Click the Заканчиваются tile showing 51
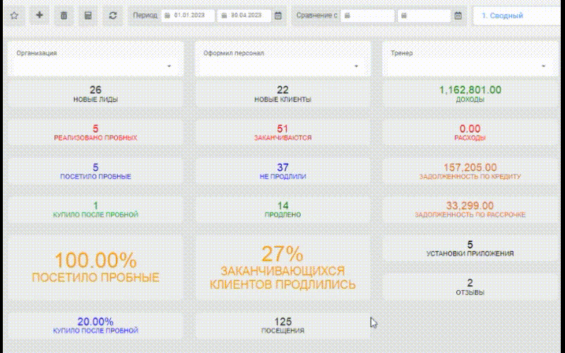This screenshot has width=565, height=353. 283,133
